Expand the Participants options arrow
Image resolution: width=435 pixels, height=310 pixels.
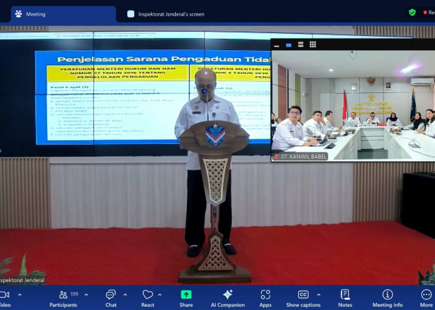pos(86,295)
